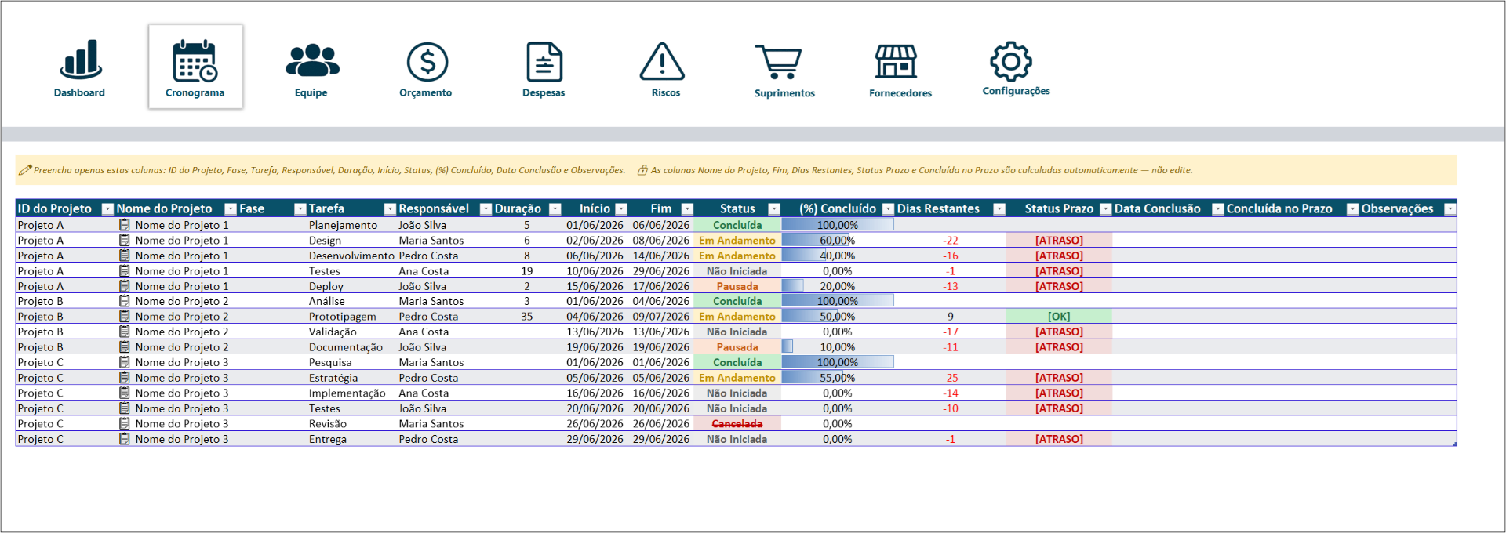This screenshot has height=533, width=1506.
Task: Open the Status column filter dropdown
Action: 774,209
